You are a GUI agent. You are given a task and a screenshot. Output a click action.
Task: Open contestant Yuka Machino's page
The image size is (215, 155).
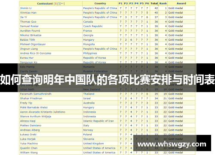(29, 143)
